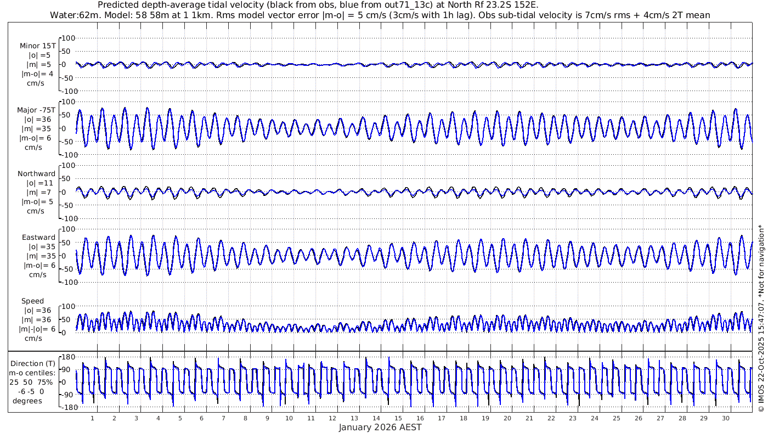Click day "30" tick label on the date axis
Viewport: 768px width, 439px height.
pyautogui.click(x=726, y=418)
